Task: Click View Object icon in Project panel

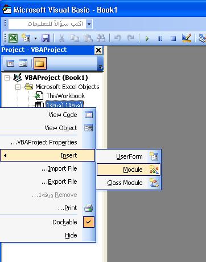Action: coord(23,63)
